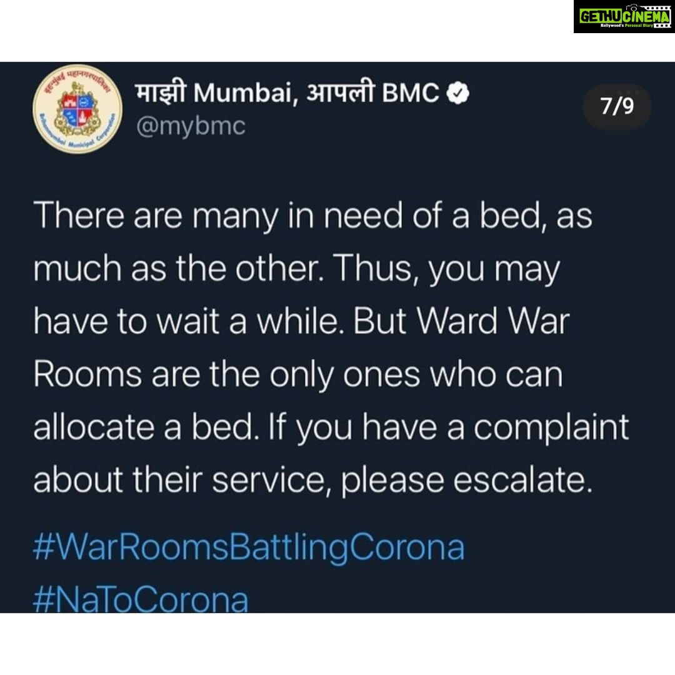Click the BMC text in display name
The width and height of the screenshot is (675, 675).
pos(410,92)
